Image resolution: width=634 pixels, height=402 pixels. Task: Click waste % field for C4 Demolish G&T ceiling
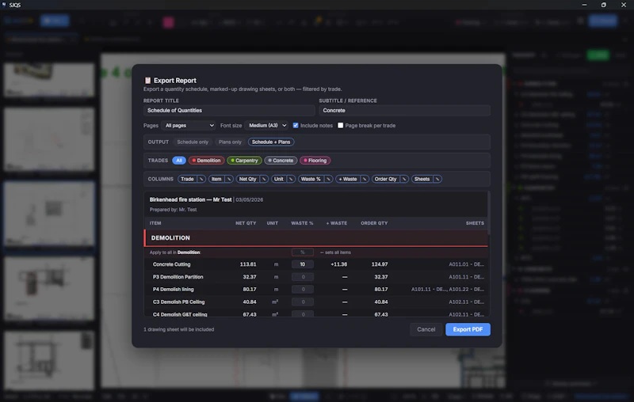point(303,314)
